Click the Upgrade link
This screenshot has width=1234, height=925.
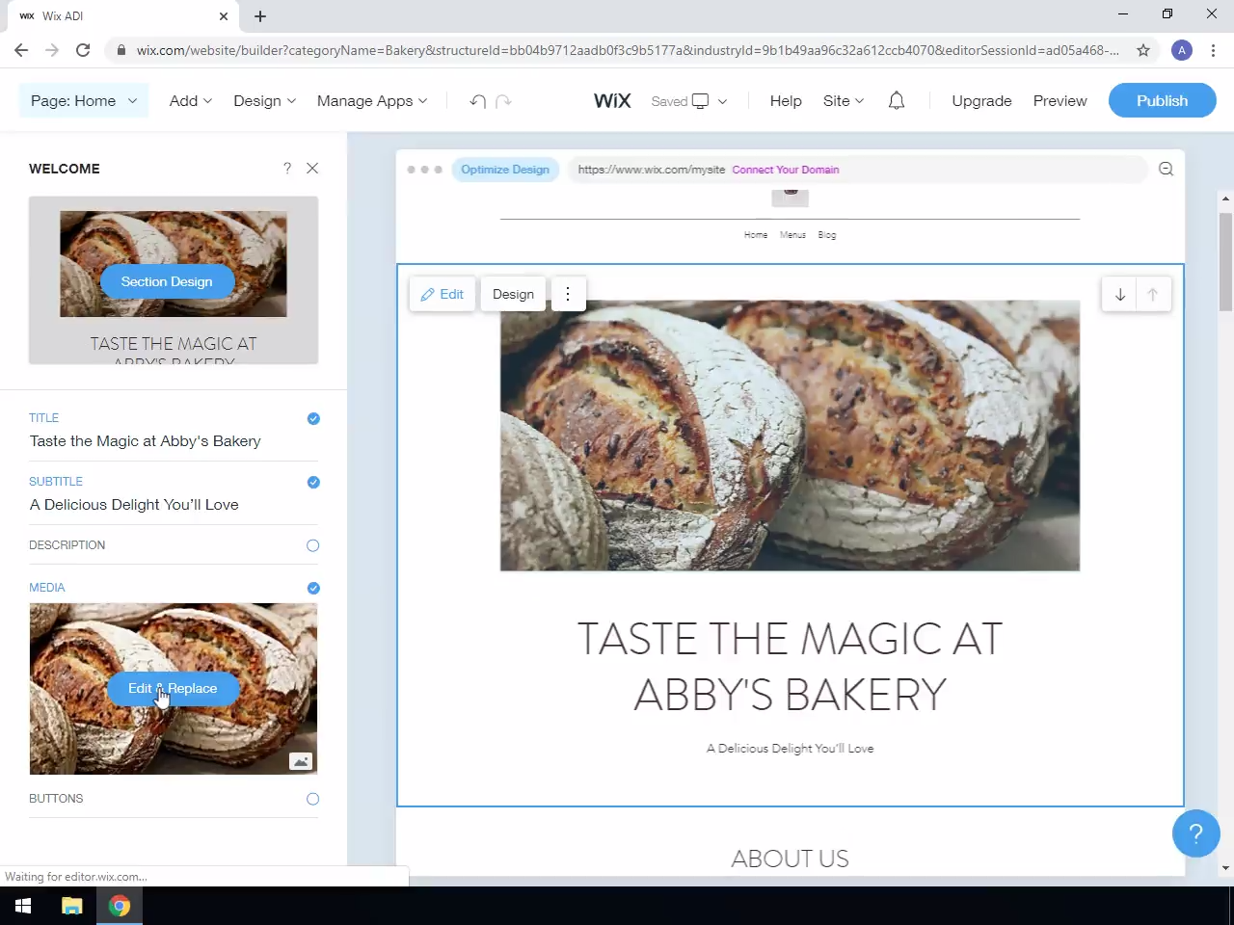pyautogui.click(x=981, y=101)
